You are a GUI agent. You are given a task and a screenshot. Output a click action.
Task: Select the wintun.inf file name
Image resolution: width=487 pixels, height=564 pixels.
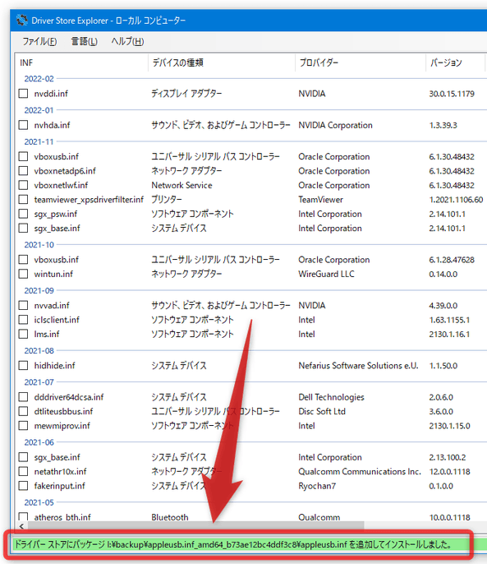point(53,274)
